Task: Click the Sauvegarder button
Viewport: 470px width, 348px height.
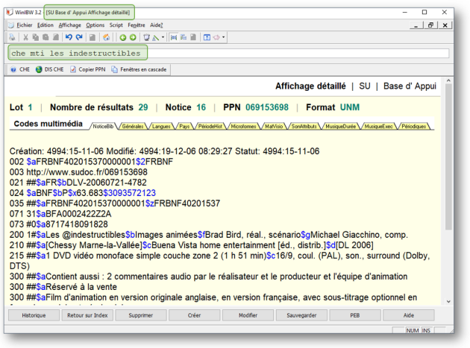Action: [301, 315]
